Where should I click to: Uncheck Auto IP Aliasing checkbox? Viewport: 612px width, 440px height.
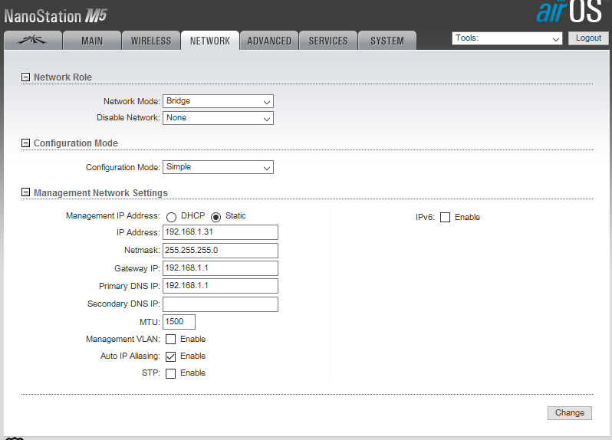[x=170, y=356]
